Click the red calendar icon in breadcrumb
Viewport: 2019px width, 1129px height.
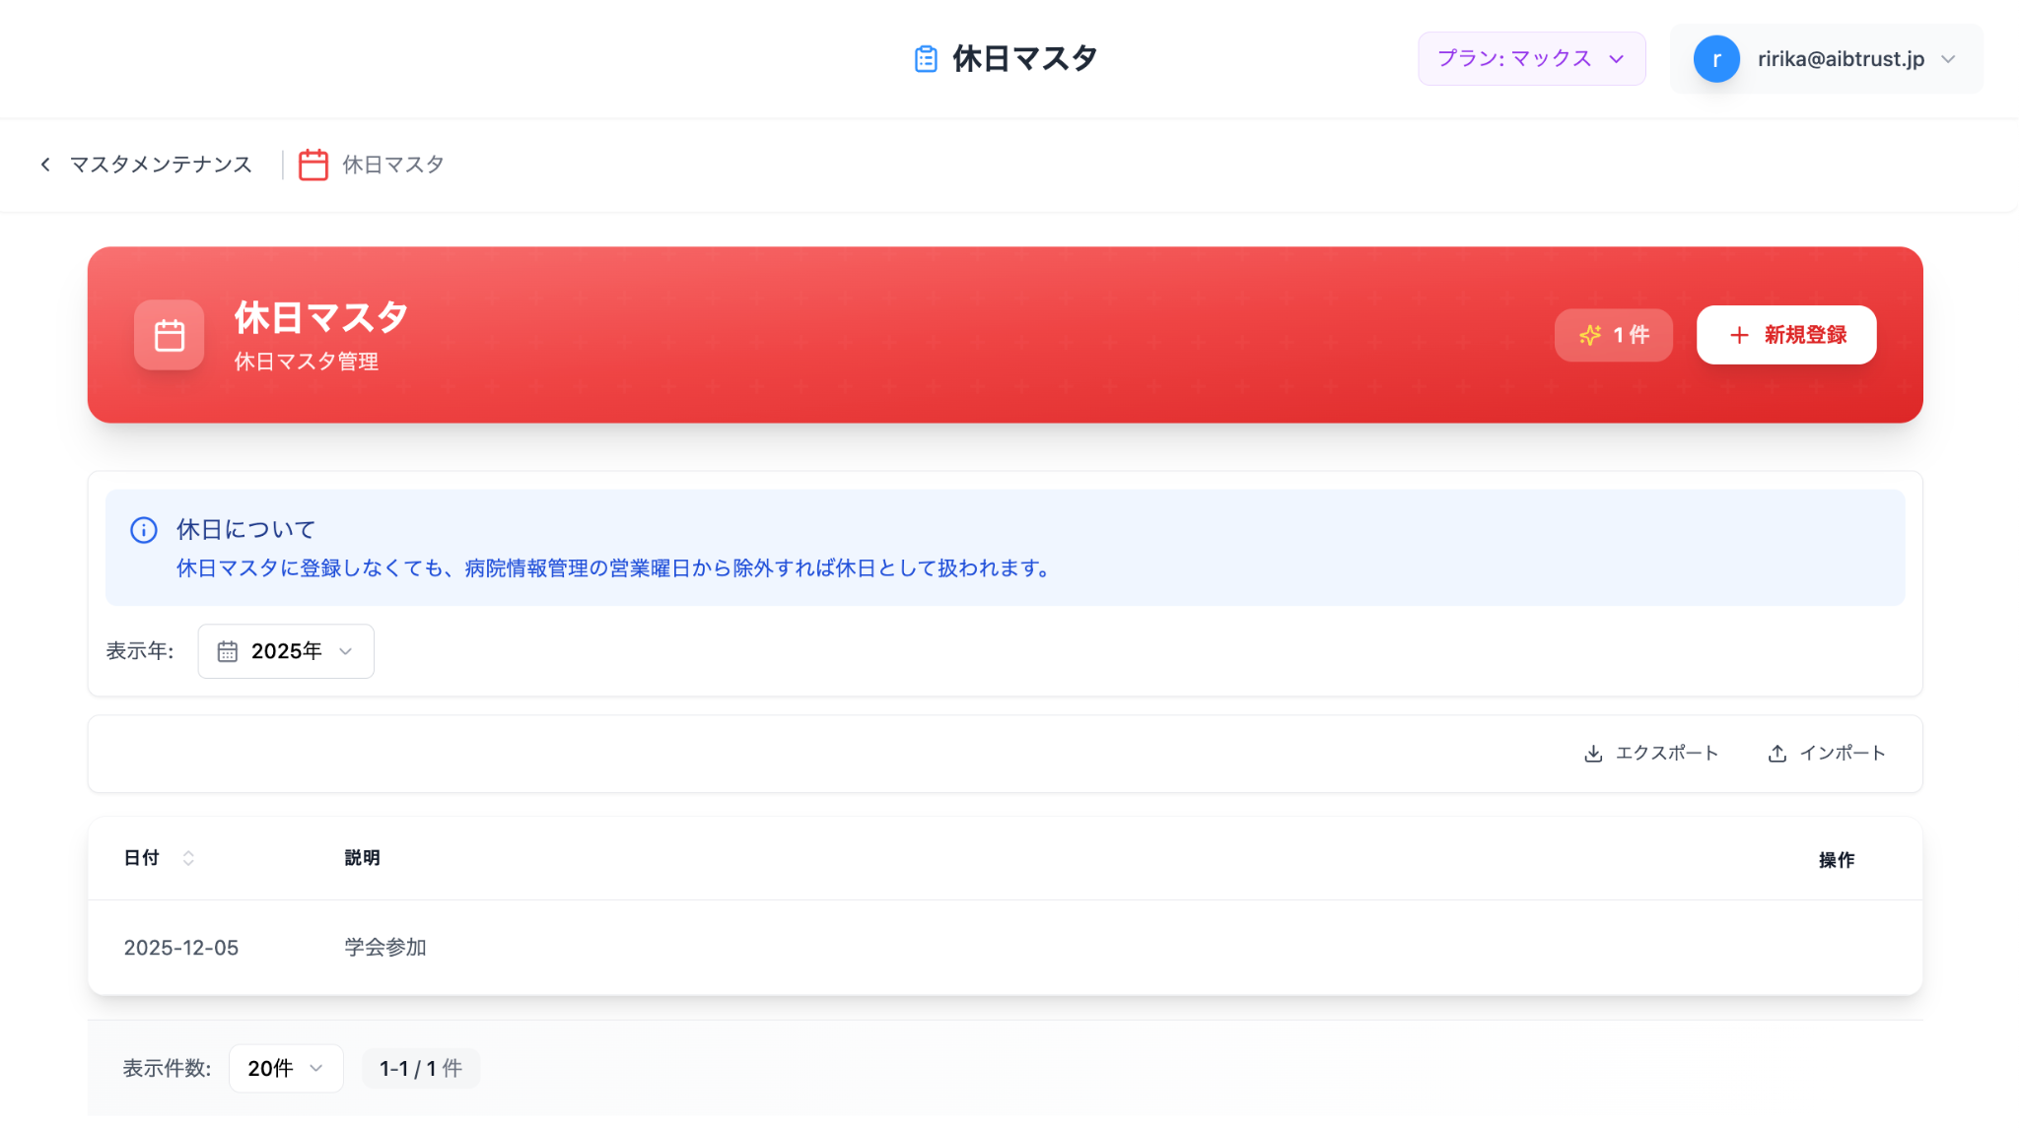tap(313, 165)
